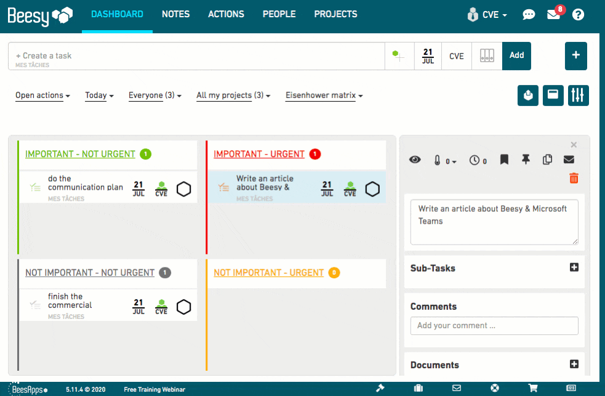The width and height of the screenshot is (605, 396).
Task: Click the gavel icon in footer
Action: [x=380, y=388]
